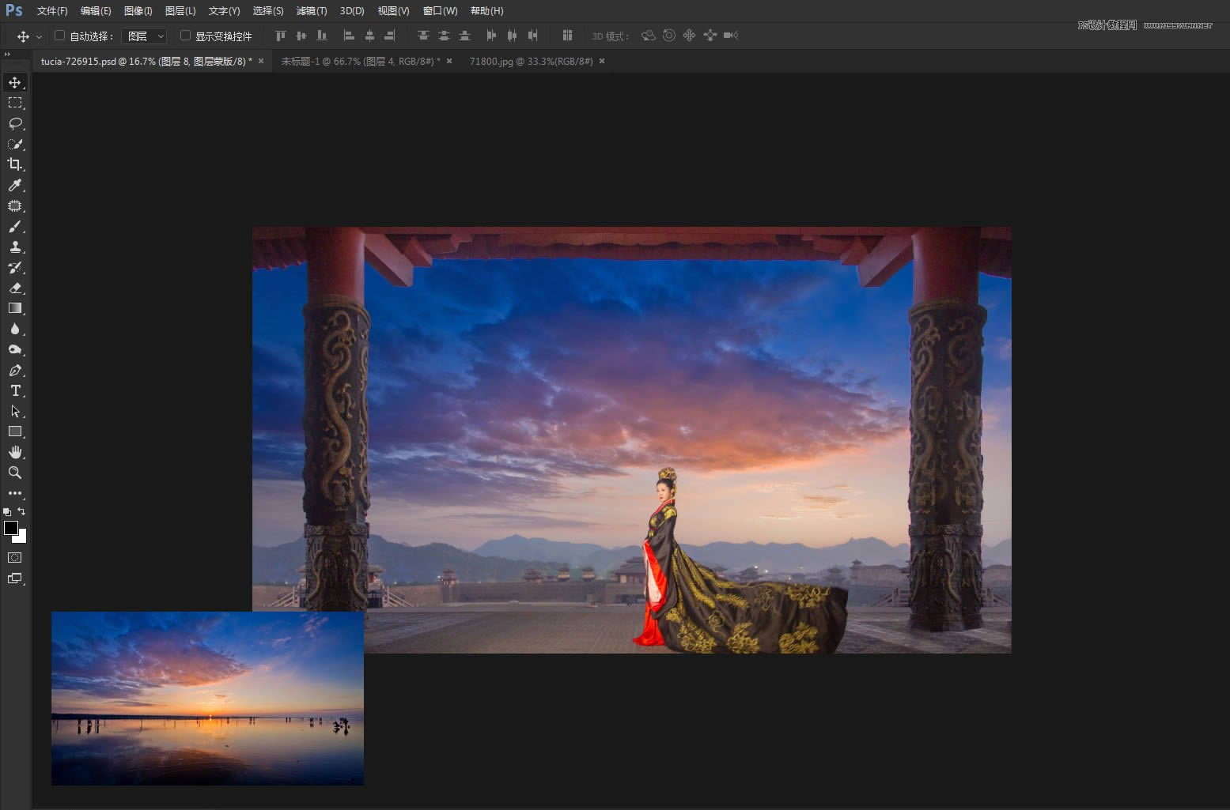Select the Pen tool
This screenshot has width=1230, height=810.
[x=15, y=371]
